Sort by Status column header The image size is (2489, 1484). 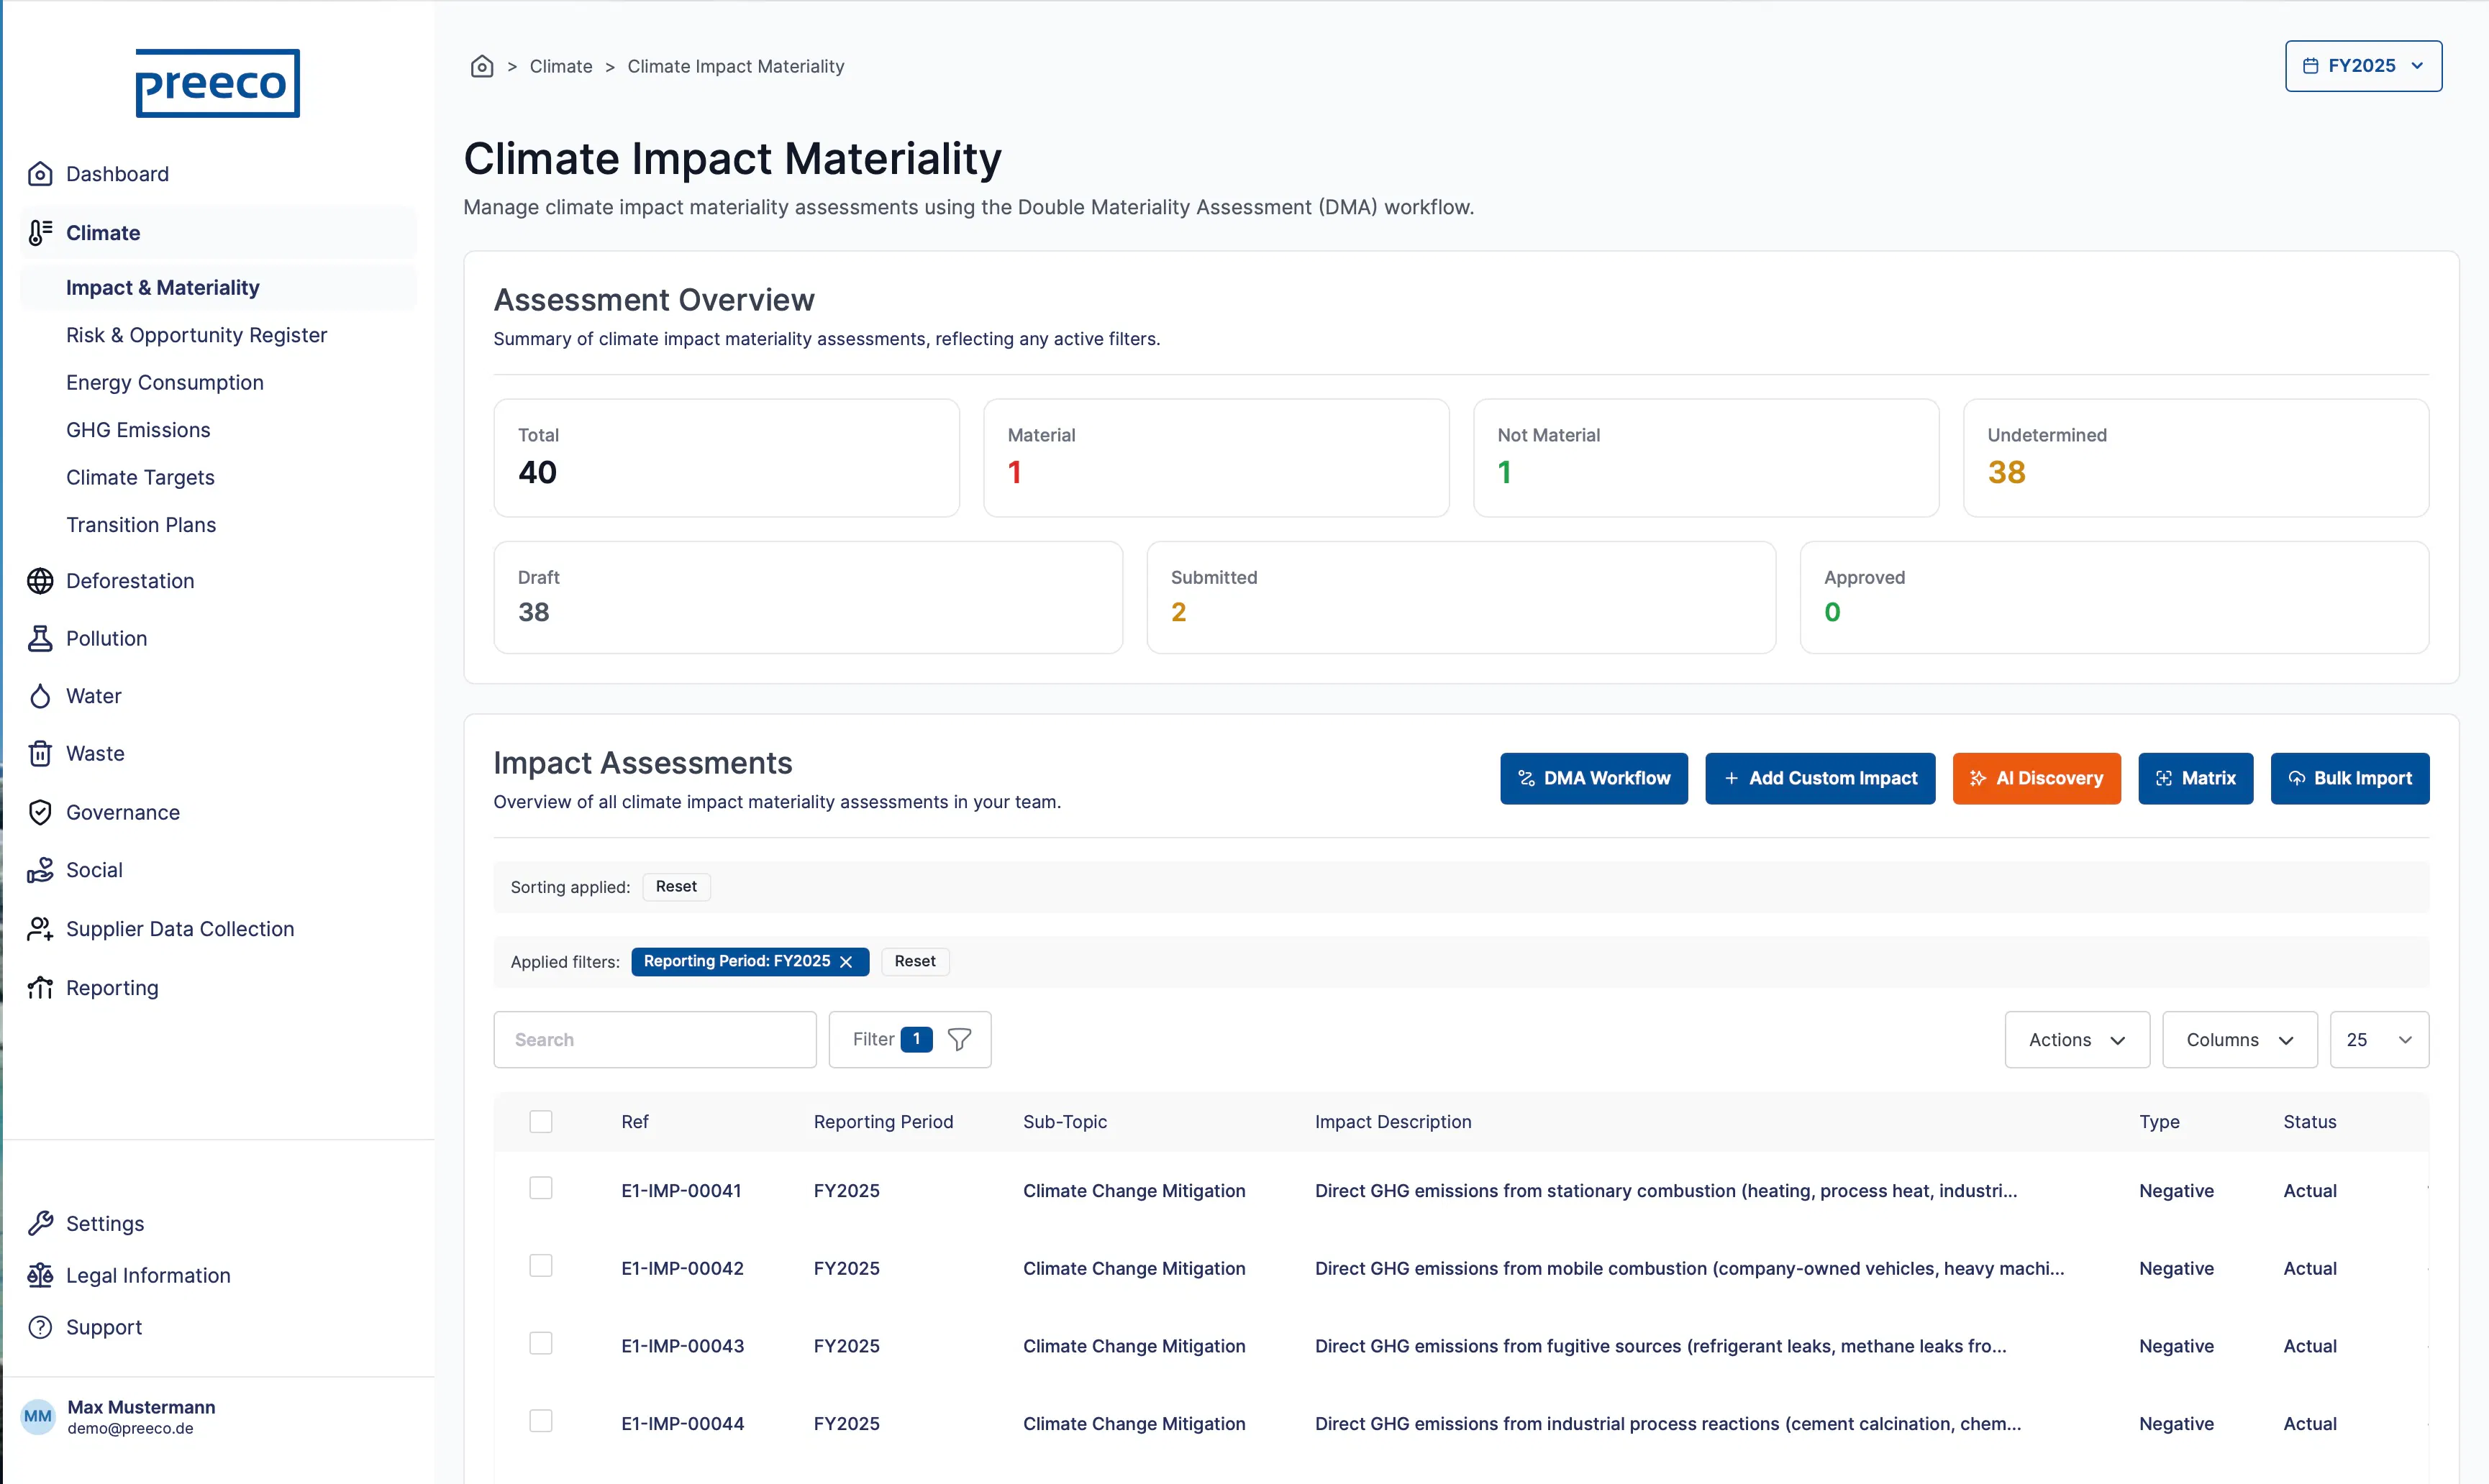point(2309,1122)
